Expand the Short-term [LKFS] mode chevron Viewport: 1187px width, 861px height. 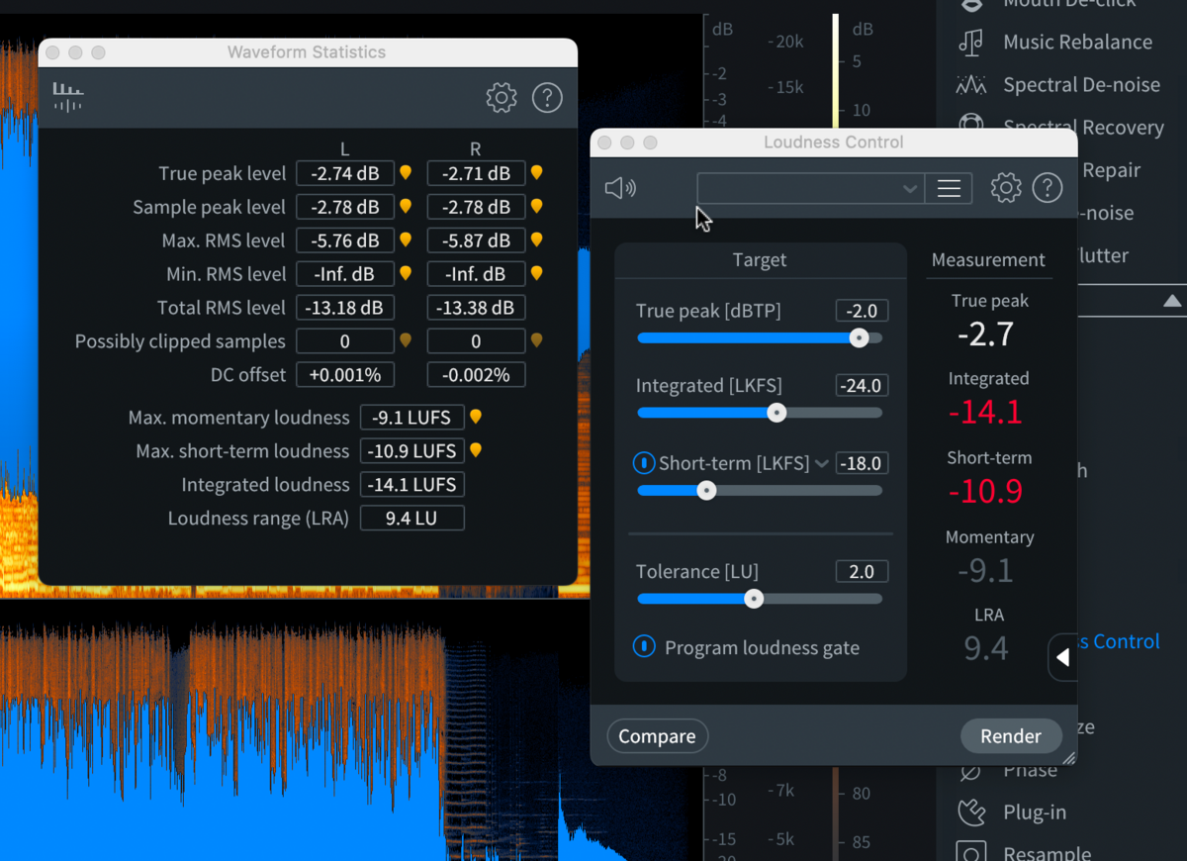(x=821, y=463)
